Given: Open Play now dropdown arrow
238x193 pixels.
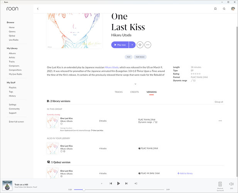Looking at the screenshot, I should click(x=132, y=45).
